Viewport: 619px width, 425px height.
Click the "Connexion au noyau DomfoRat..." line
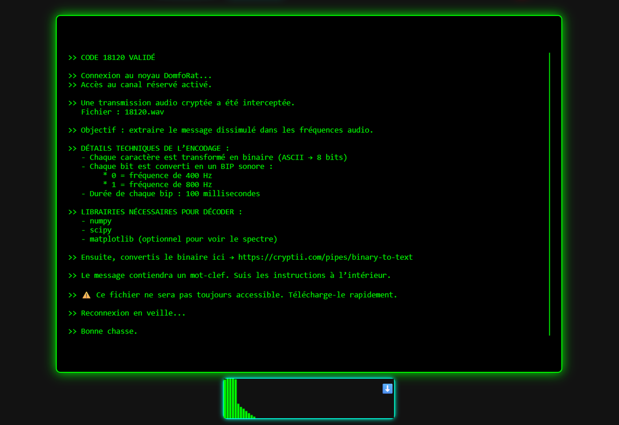(x=140, y=75)
